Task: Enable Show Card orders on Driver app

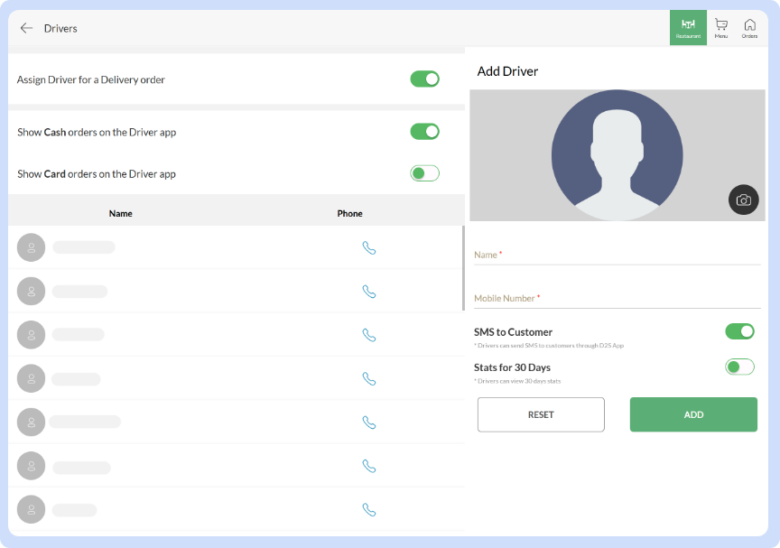Action: point(424,173)
